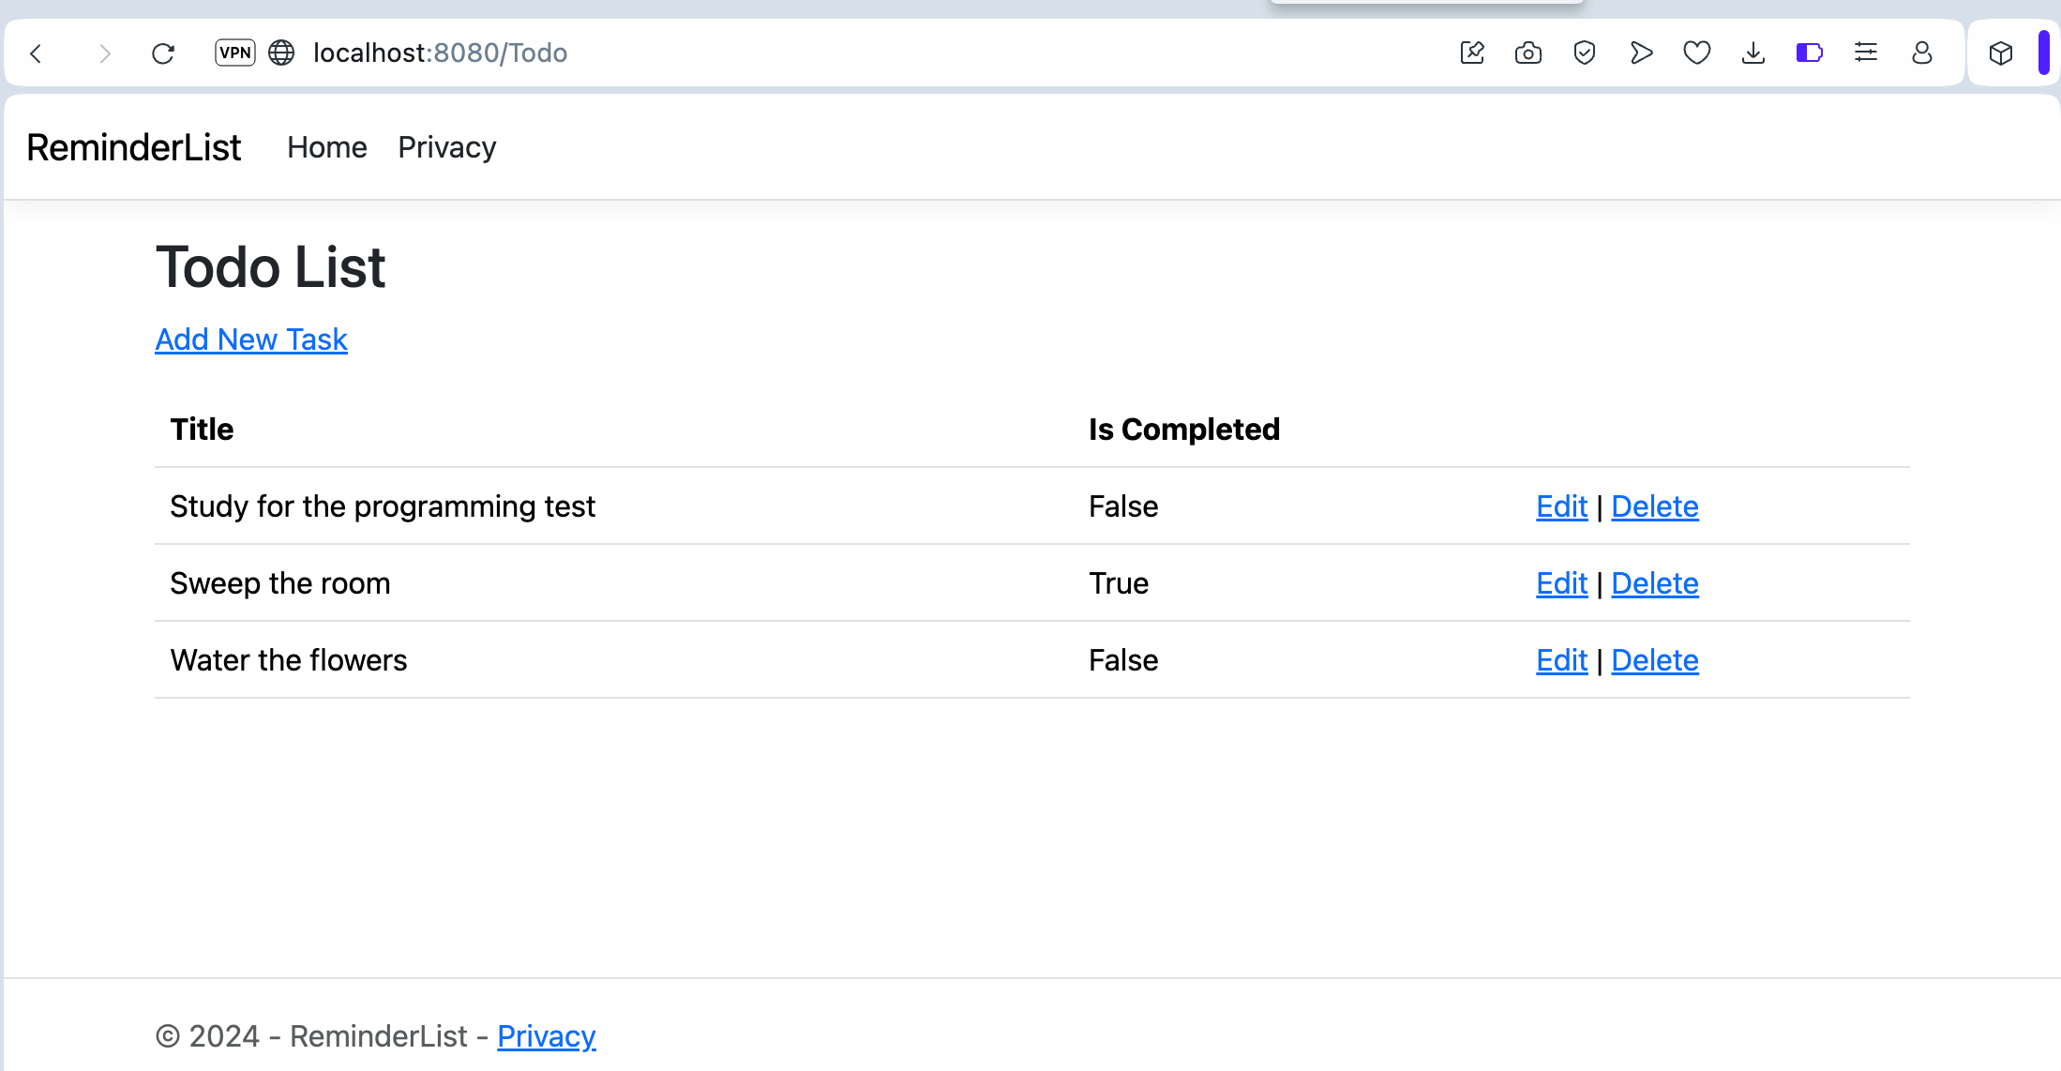
Task: Edit the Sweep the room task
Action: [1561, 583]
